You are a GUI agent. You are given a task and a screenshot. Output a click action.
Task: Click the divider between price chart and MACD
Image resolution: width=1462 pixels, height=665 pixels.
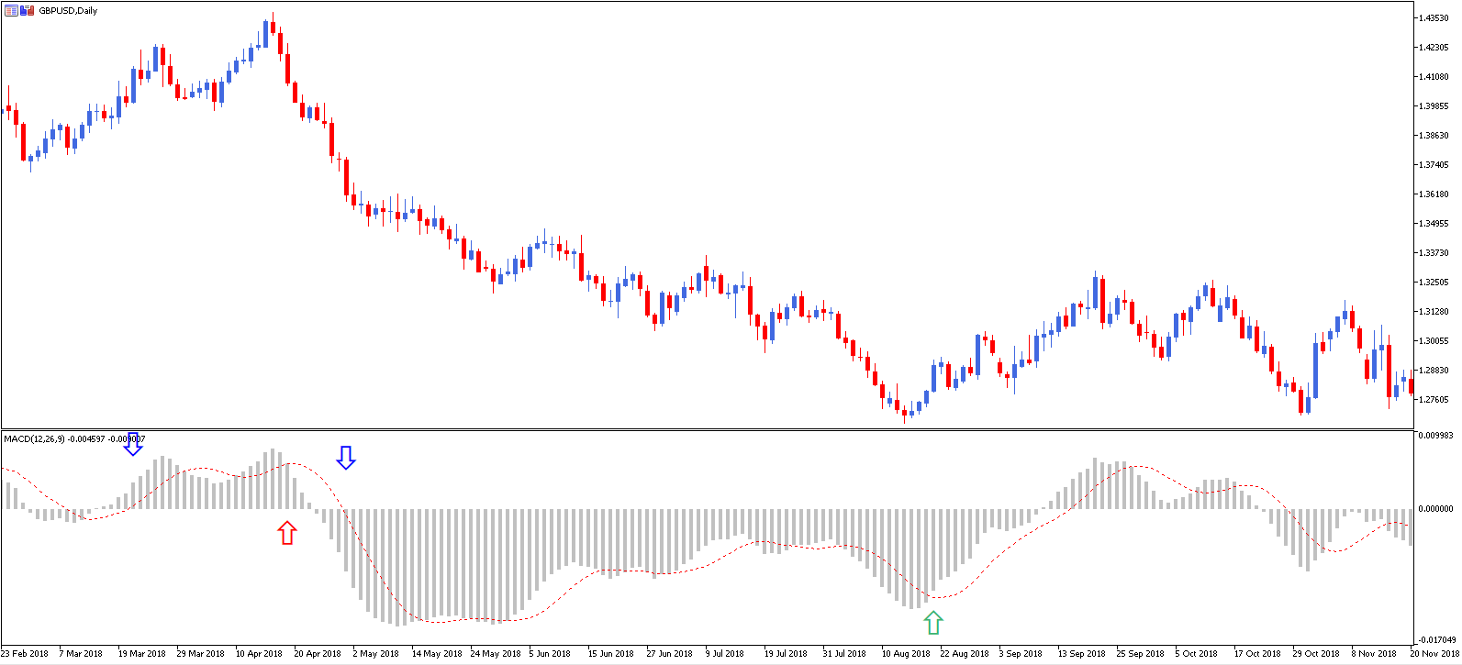click(x=707, y=429)
